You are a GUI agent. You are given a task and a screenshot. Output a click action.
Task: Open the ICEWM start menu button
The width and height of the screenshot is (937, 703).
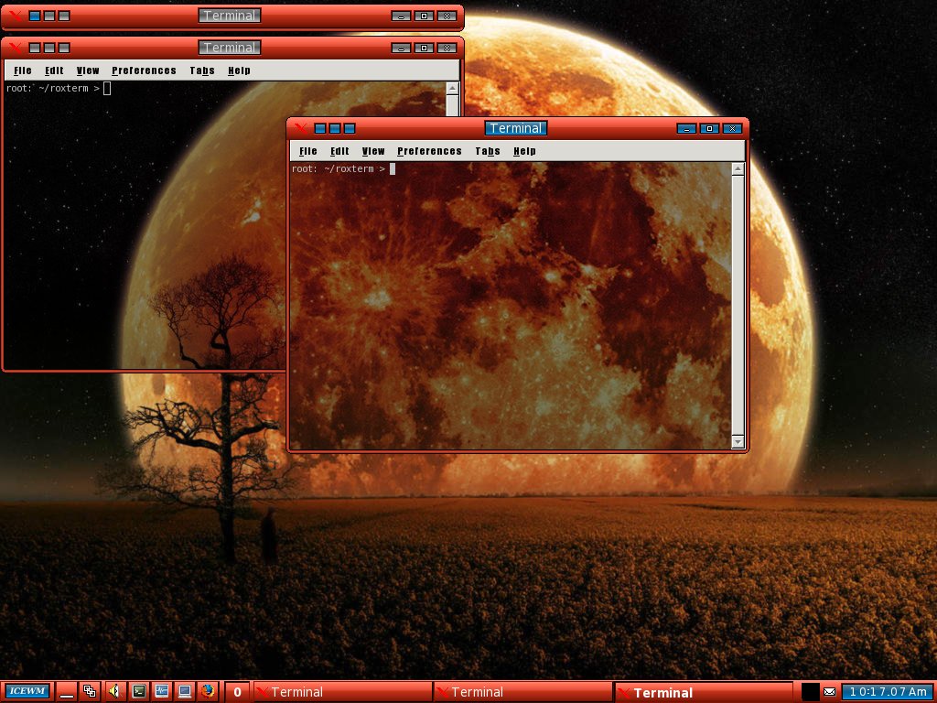[27, 692]
